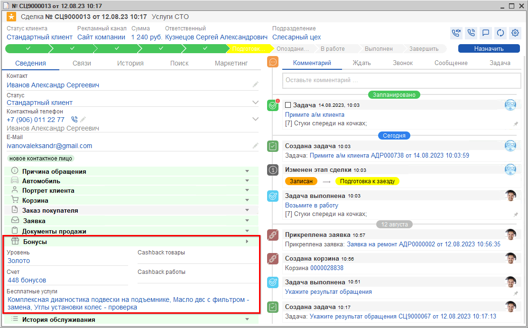Click the incoming call icon in top toolbar
Image resolution: width=528 pixels, height=328 pixels.
[x=456, y=33]
